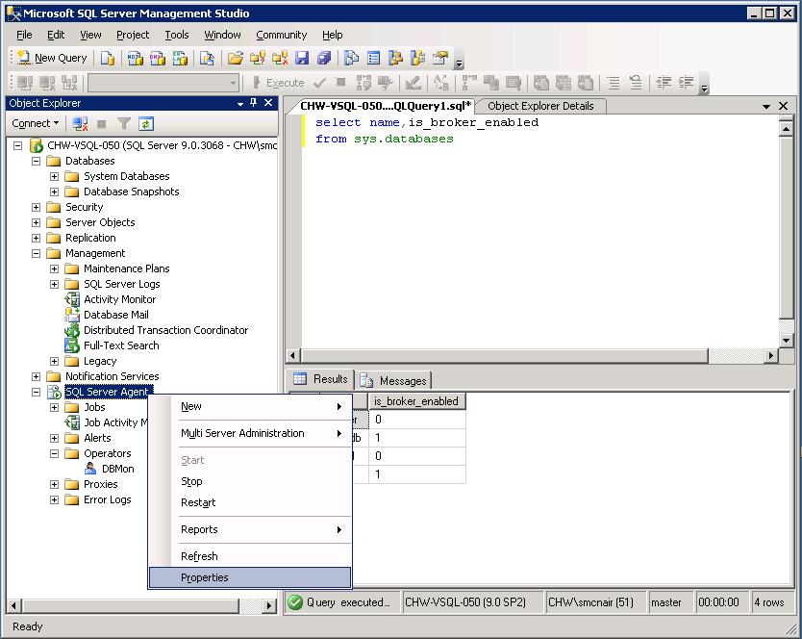Open the available databases combo box
This screenshot has width=802, height=639.
(x=163, y=83)
